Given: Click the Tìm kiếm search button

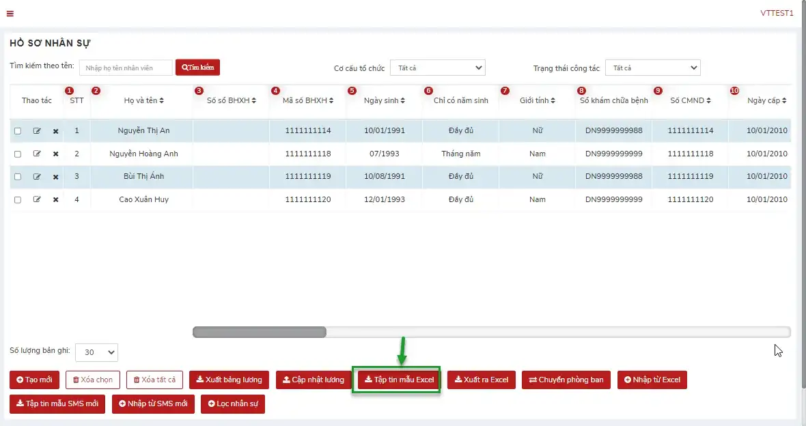Looking at the screenshot, I should pyautogui.click(x=198, y=68).
